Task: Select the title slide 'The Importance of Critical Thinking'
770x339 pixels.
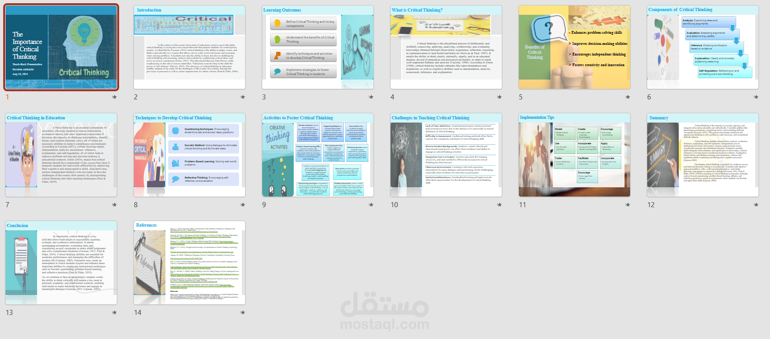Action: point(61,47)
